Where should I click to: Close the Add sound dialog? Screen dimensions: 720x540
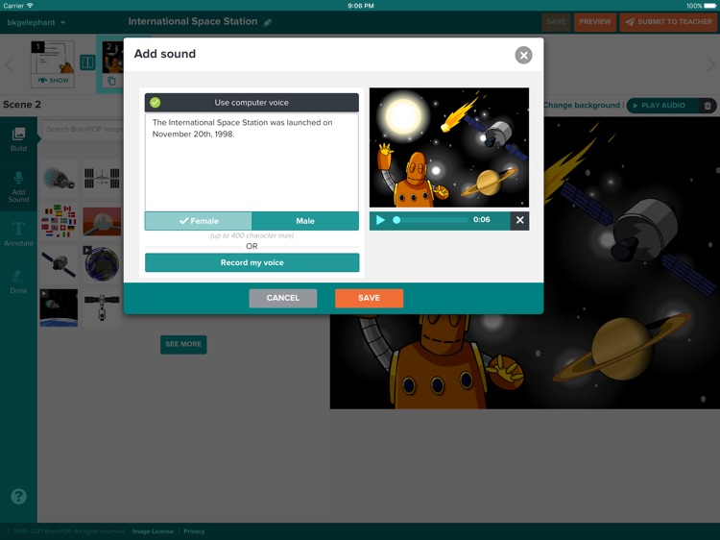523,55
